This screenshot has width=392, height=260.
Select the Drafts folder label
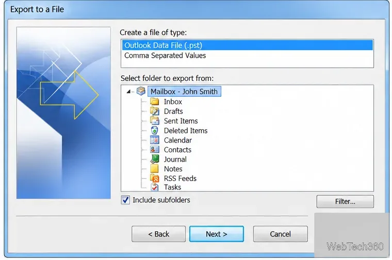[173, 111]
